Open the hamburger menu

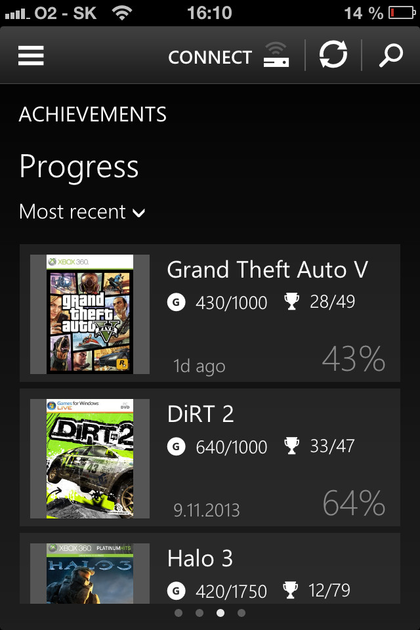coord(31,56)
